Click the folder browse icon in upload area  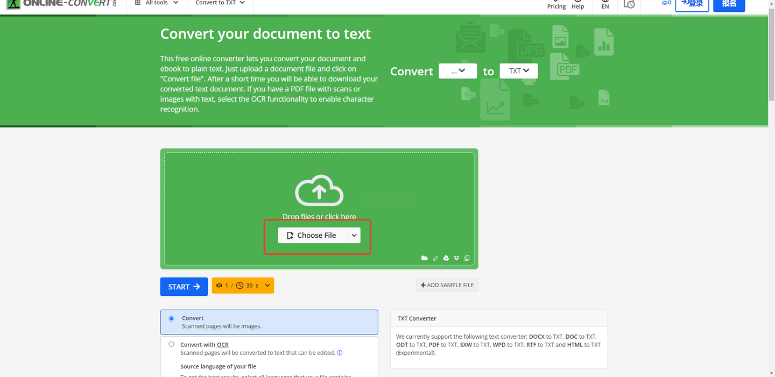point(425,258)
